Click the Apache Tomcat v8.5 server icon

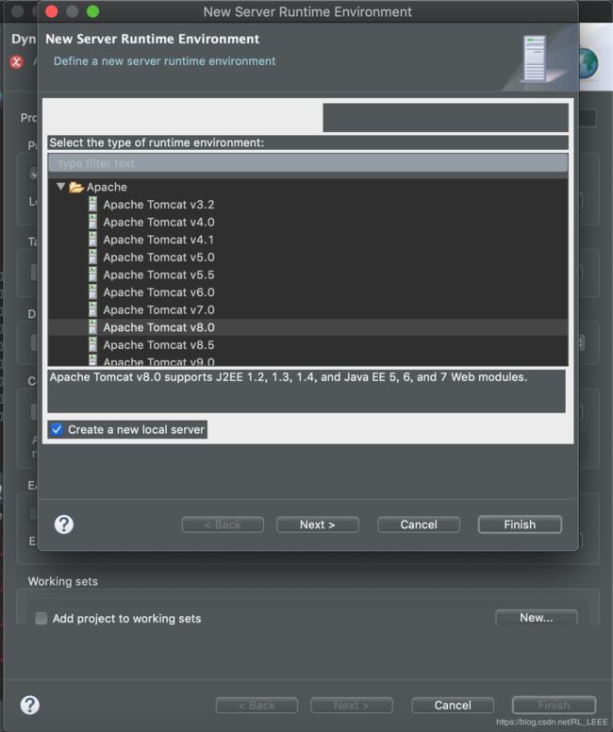tap(93, 345)
